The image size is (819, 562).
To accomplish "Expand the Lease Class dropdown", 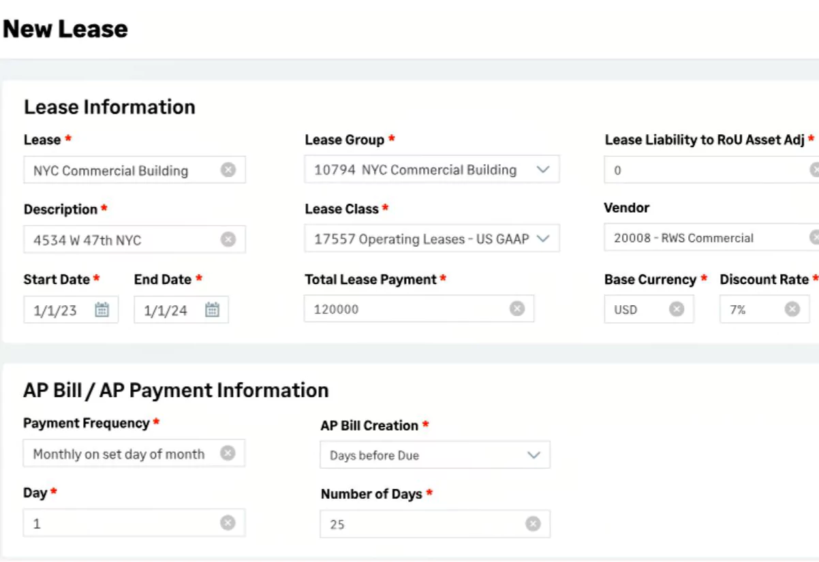I will (x=542, y=239).
